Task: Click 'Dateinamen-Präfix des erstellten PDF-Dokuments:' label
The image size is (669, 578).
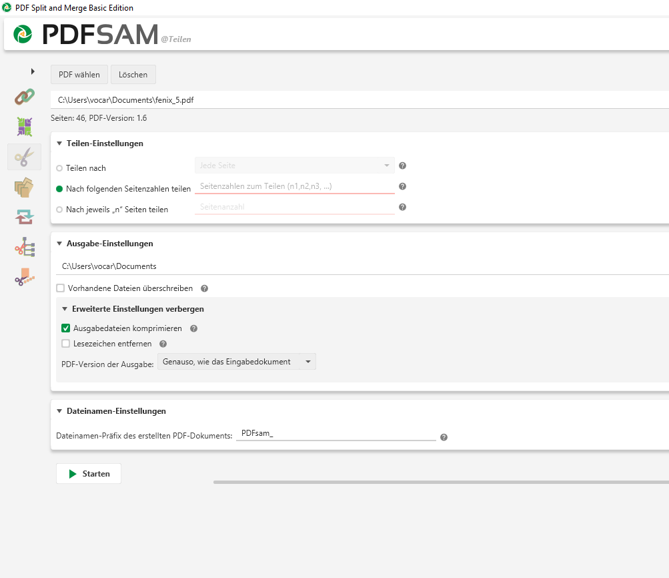Action: tap(144, 436)
